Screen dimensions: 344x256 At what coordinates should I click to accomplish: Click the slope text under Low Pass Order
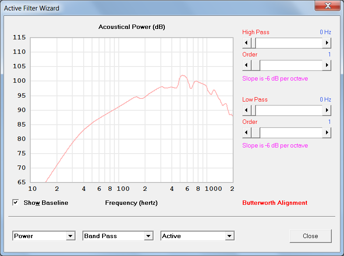[275, 145]
